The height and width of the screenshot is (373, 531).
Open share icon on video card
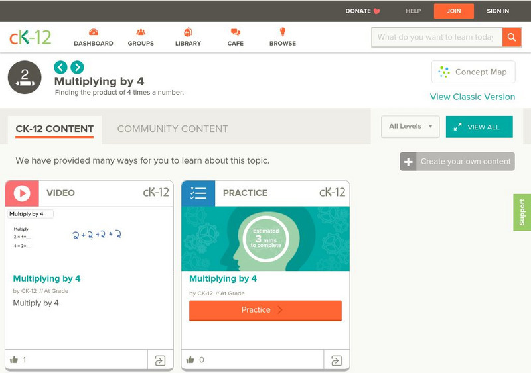click(x=160, y=360)
